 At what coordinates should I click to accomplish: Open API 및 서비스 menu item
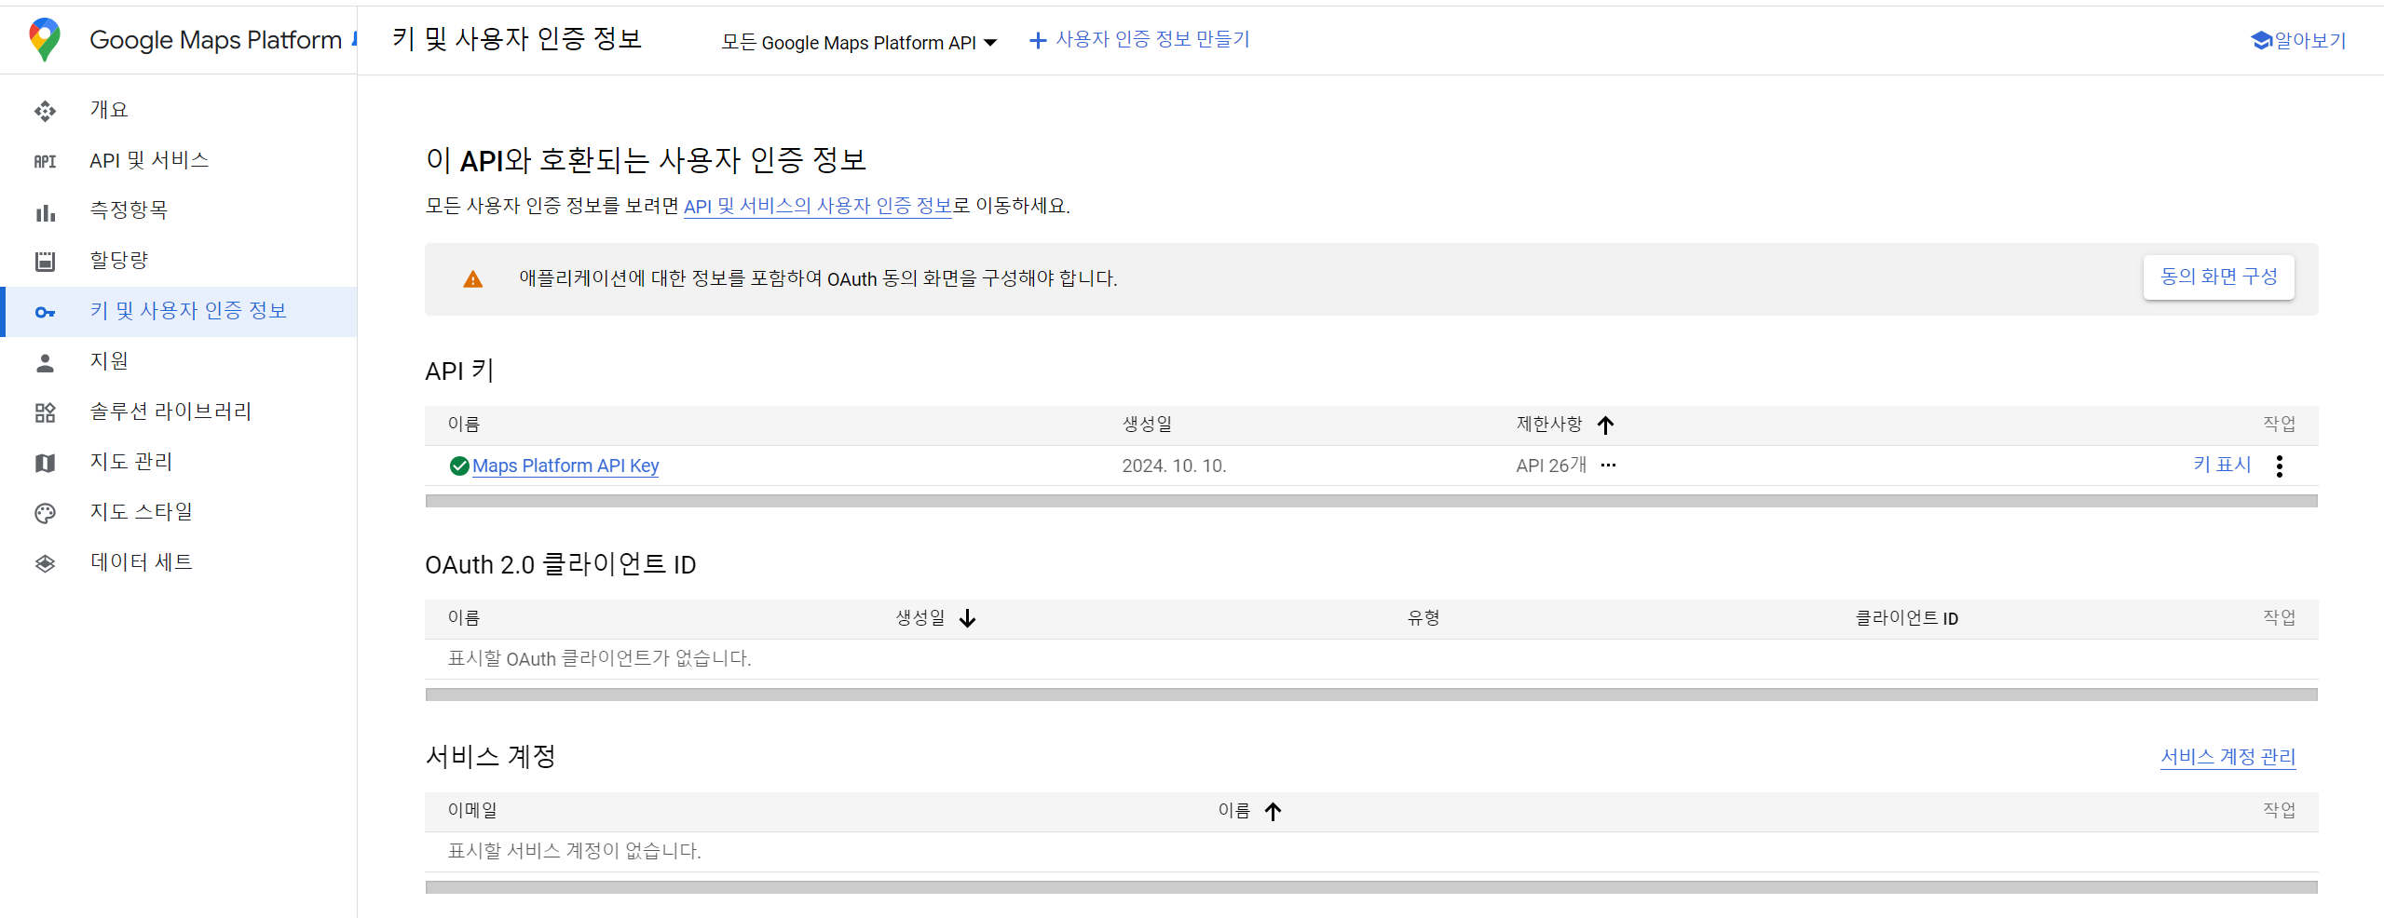click(x=149, y=160)
